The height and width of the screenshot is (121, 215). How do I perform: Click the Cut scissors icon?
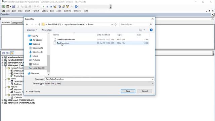point(18,6)
